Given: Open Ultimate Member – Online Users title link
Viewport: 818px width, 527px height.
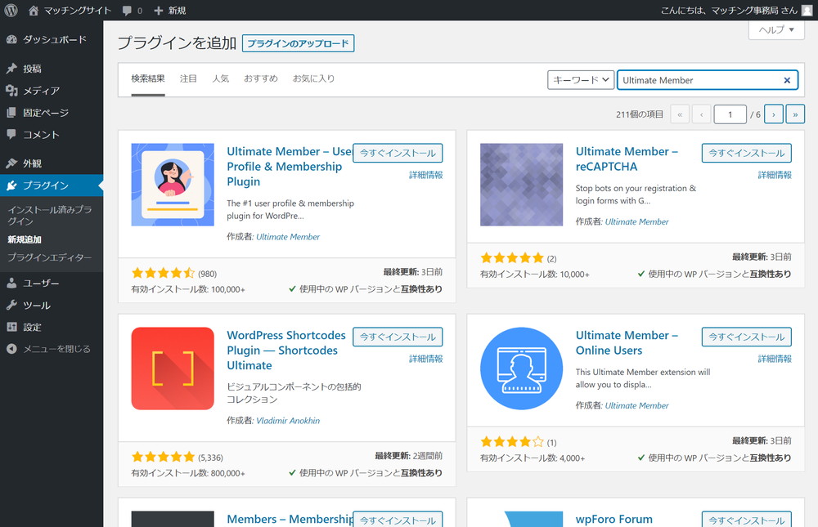Looking at the screenshot, I should point(627,343).
